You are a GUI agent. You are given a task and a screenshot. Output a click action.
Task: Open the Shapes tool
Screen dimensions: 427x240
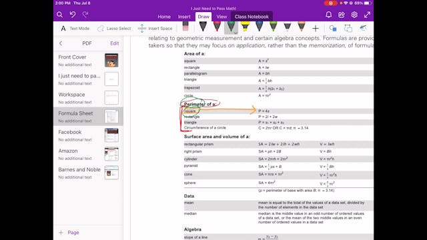click(x=333, y=28)
